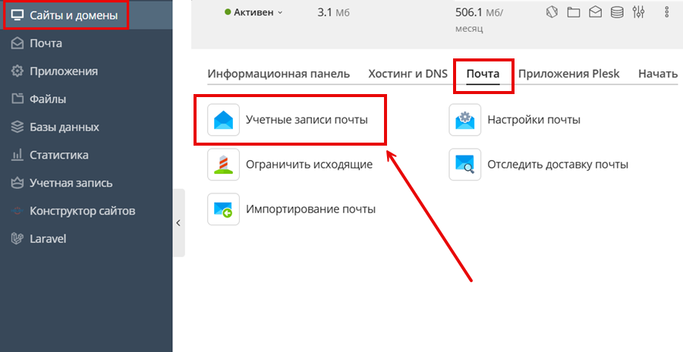Collapse the left sidebar with arrow handle
Image resolution: width=683 pixels, height=352 pixels.
pos(178,223)
